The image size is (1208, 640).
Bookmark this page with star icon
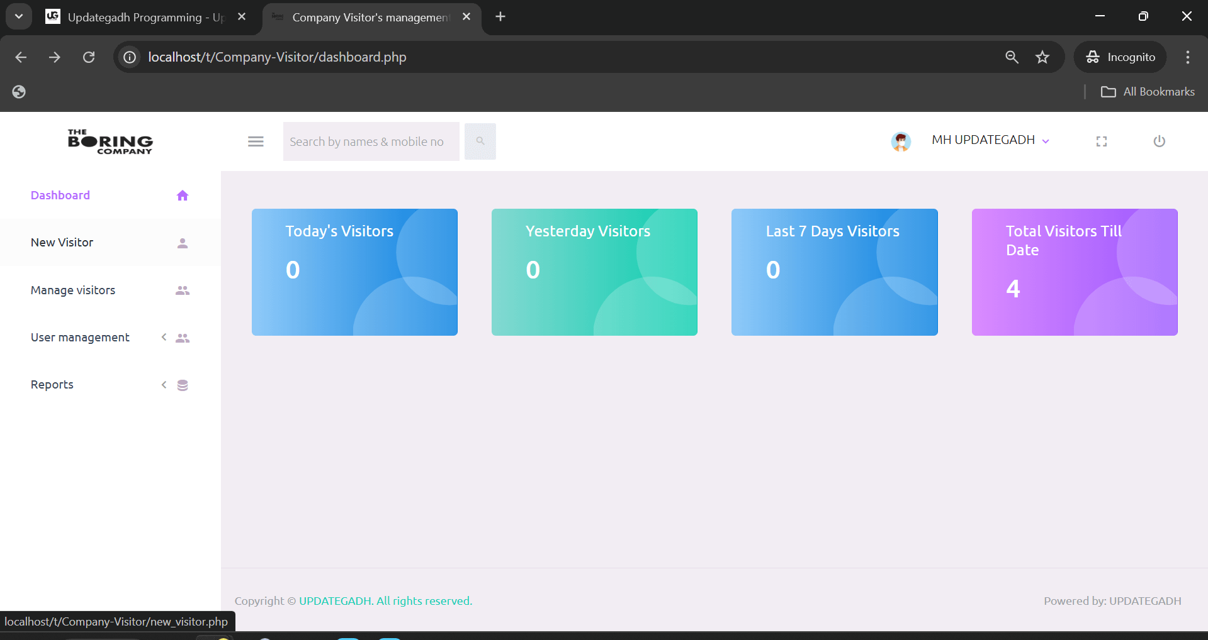(x=1042, y=57)
